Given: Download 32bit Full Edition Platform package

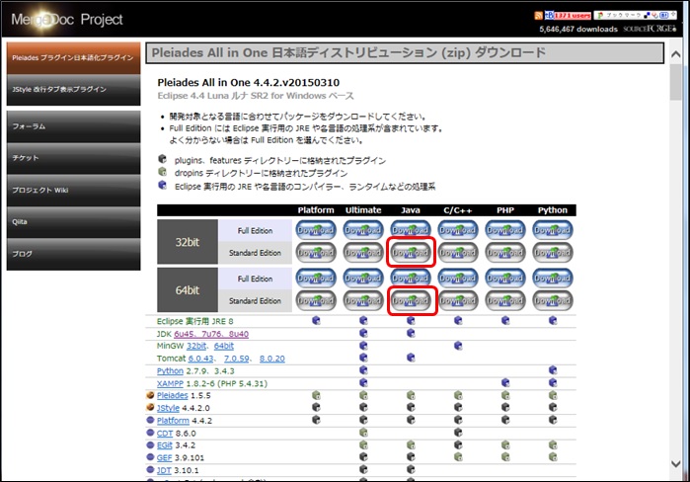Looking at the screenshot, I should [x=316, y=230].
